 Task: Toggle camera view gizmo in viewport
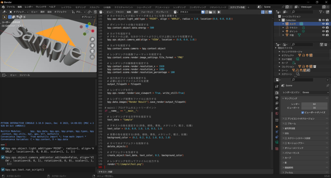coord(92,51)
